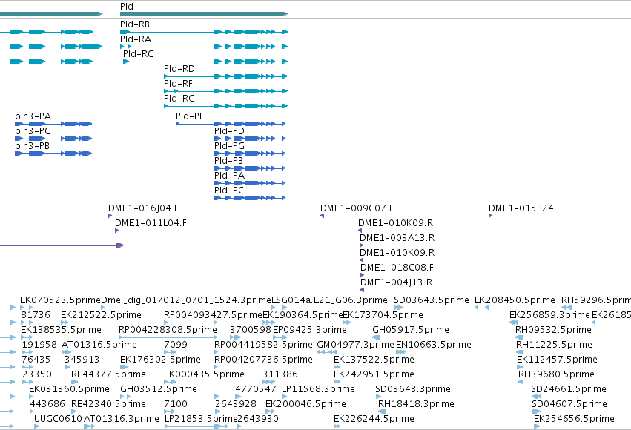
Task: Click the DME1-018C08.F feature label
Action: (x=397, y=268)
